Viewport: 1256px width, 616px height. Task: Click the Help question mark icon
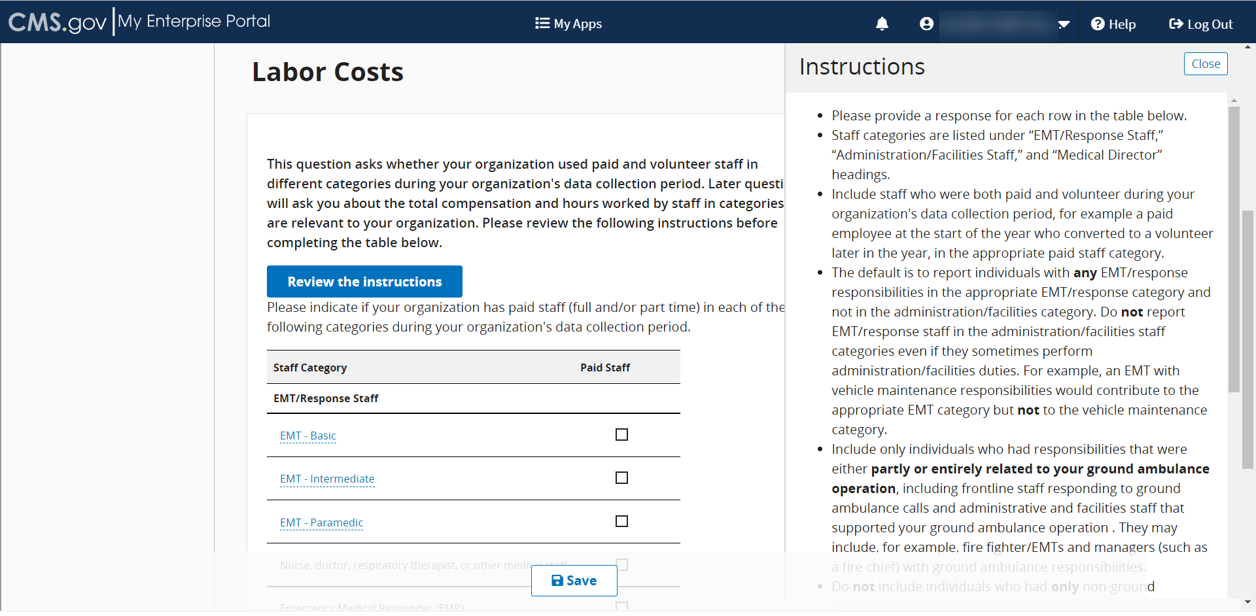click(1098, 24)
